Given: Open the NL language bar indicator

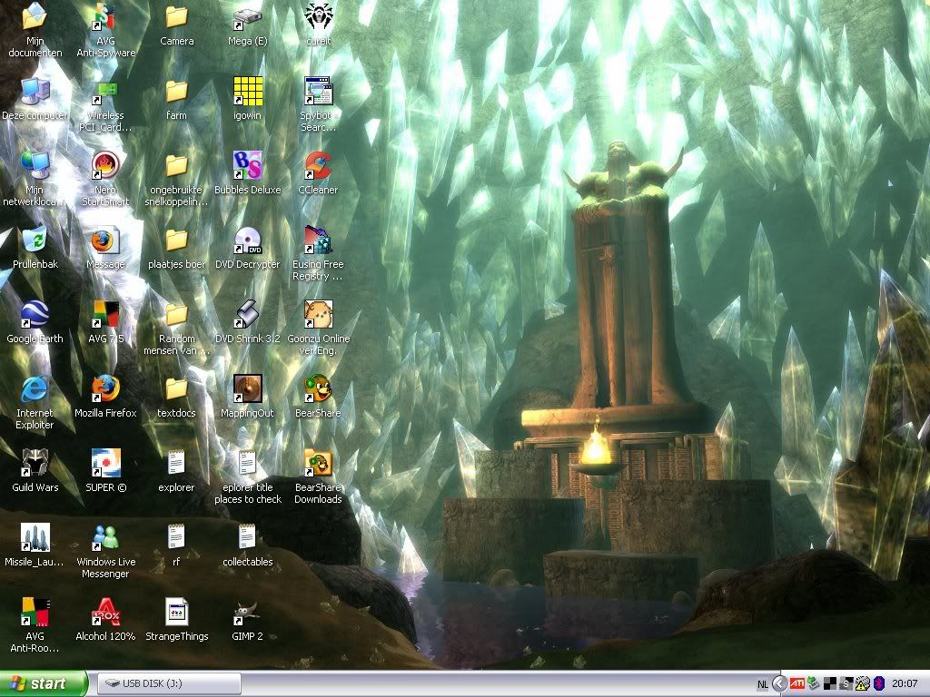Looking at the screenshot, I should tap(763, 684).
